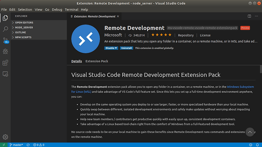Click the feedback smiley icon
This screenshot has height=147, width=262.
click(x=251, y=145)
